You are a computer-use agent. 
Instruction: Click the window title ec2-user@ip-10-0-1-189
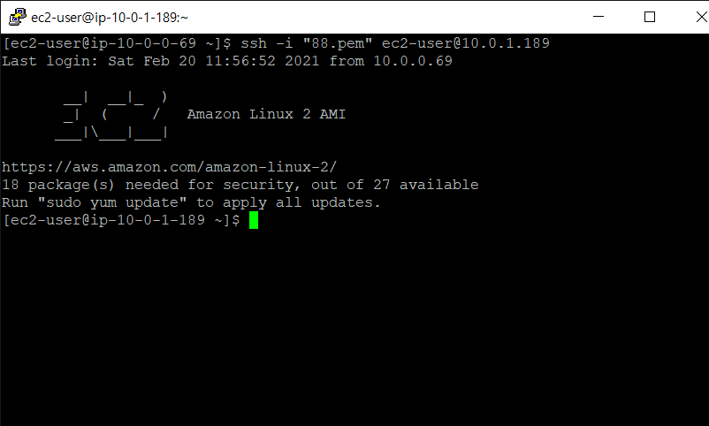click(x=110, y=17)
